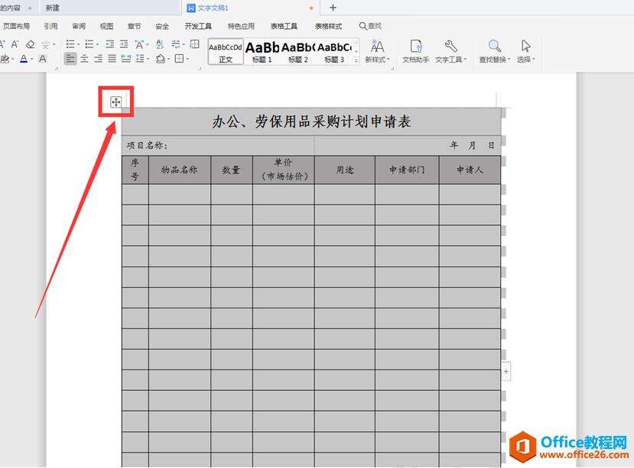Click the numbered list icon
Viewport: 634px width, 468px height.
click(89, 44)
